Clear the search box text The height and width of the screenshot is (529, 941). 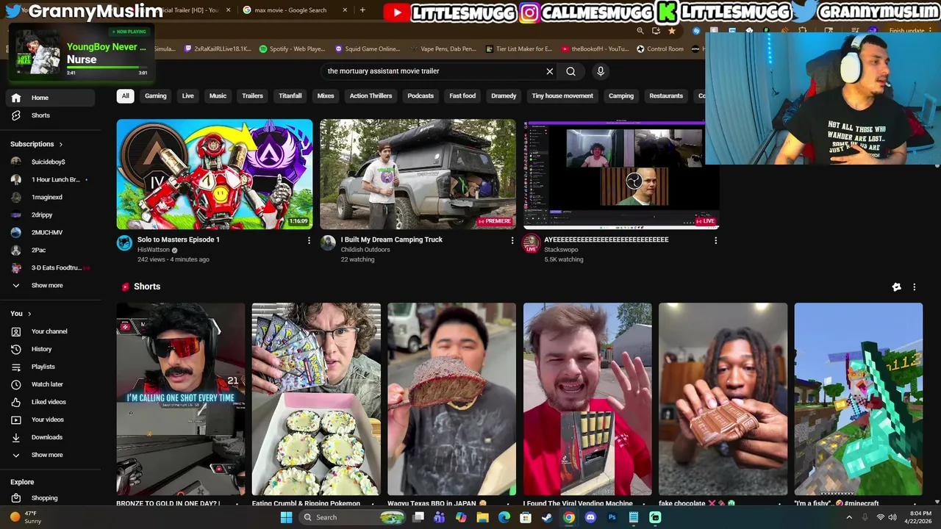549,71
